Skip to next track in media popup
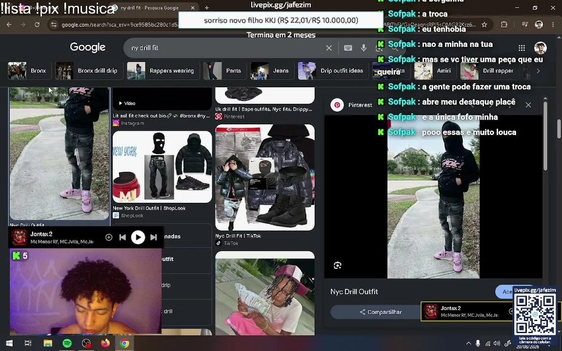Image resolution: width=562 pixels, height=351 pixels. (x=154, y=237)
